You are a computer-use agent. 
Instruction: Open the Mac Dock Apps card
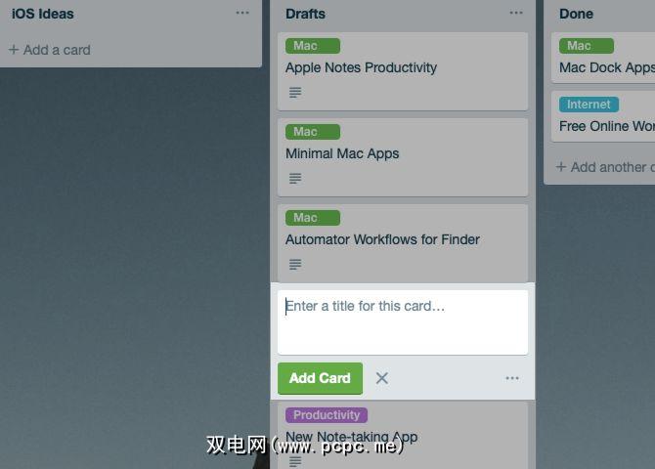[603, 58]
